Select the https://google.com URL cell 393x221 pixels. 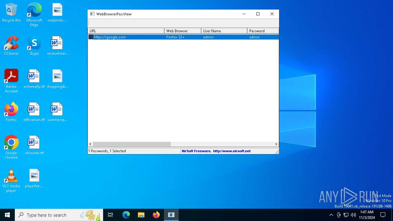[x=110, y=37]
